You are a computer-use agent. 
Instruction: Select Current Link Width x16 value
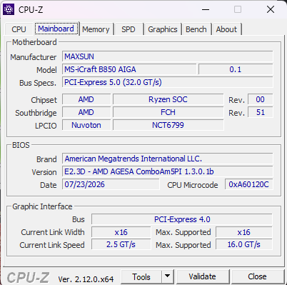(121, 232)
